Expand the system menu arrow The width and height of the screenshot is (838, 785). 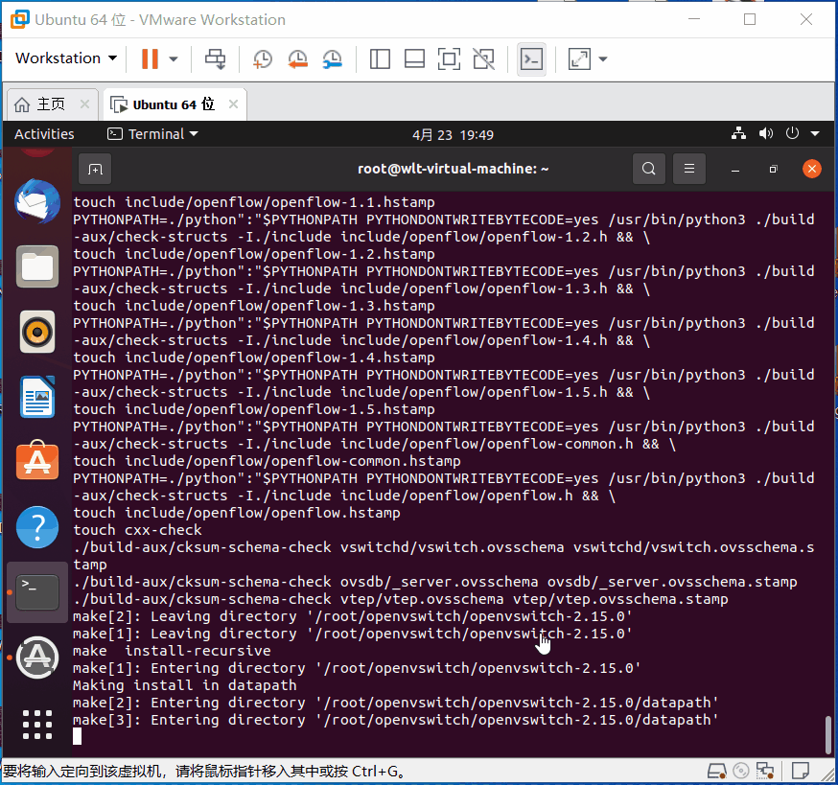pyautogui.click(x=815, y=133)
